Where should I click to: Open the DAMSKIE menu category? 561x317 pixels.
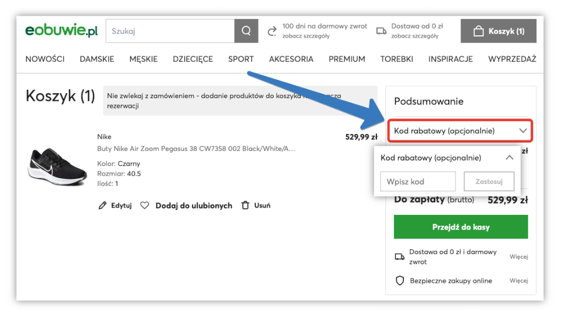pos(96,59)
